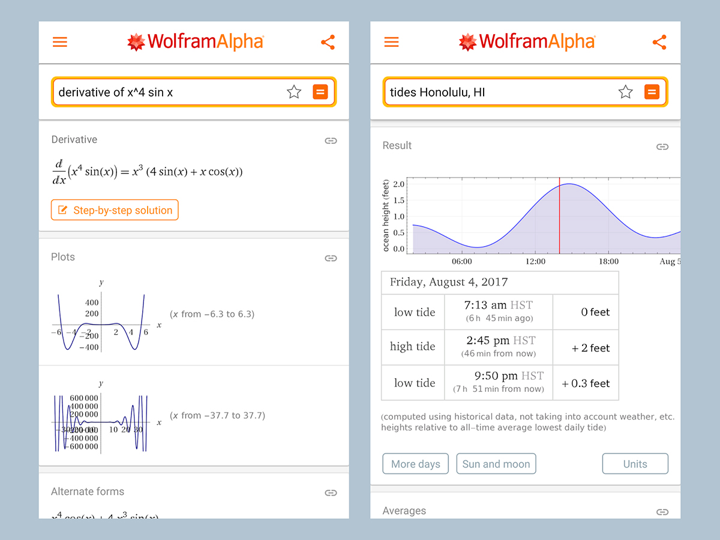This screenshot has height=540, width=720.
Task: Tap link icon beside Averages section
Action: [662, 512]
